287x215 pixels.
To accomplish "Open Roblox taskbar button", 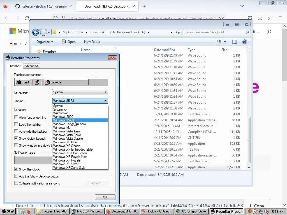I will point(157,212).
